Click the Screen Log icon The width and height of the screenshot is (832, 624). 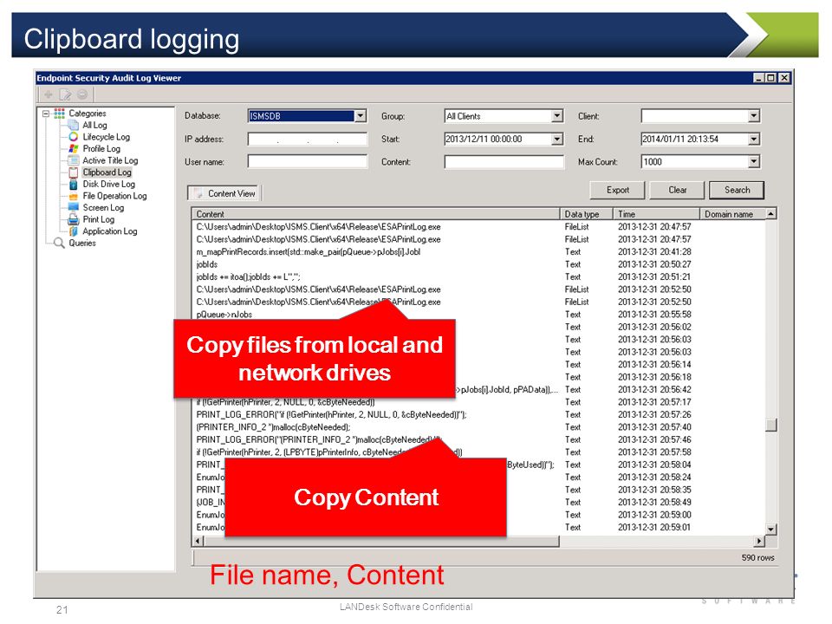(73, 207)
